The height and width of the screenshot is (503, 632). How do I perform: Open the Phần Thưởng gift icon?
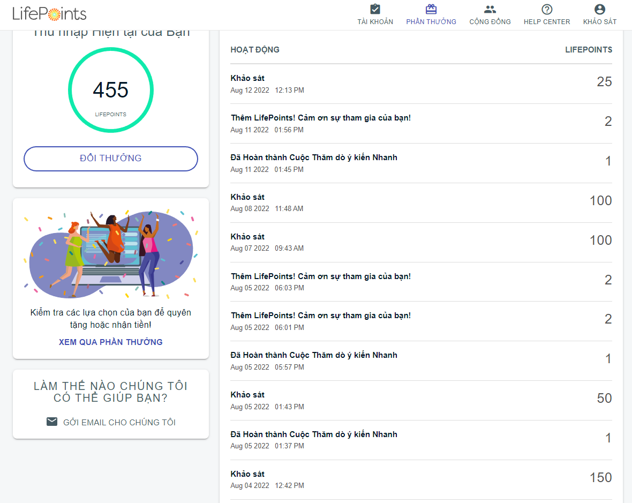(431, 9)
